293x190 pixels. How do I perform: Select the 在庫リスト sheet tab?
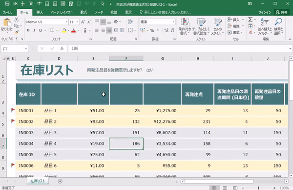tap(38, 181)
